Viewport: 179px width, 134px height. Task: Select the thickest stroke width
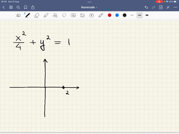pos(147,15)
